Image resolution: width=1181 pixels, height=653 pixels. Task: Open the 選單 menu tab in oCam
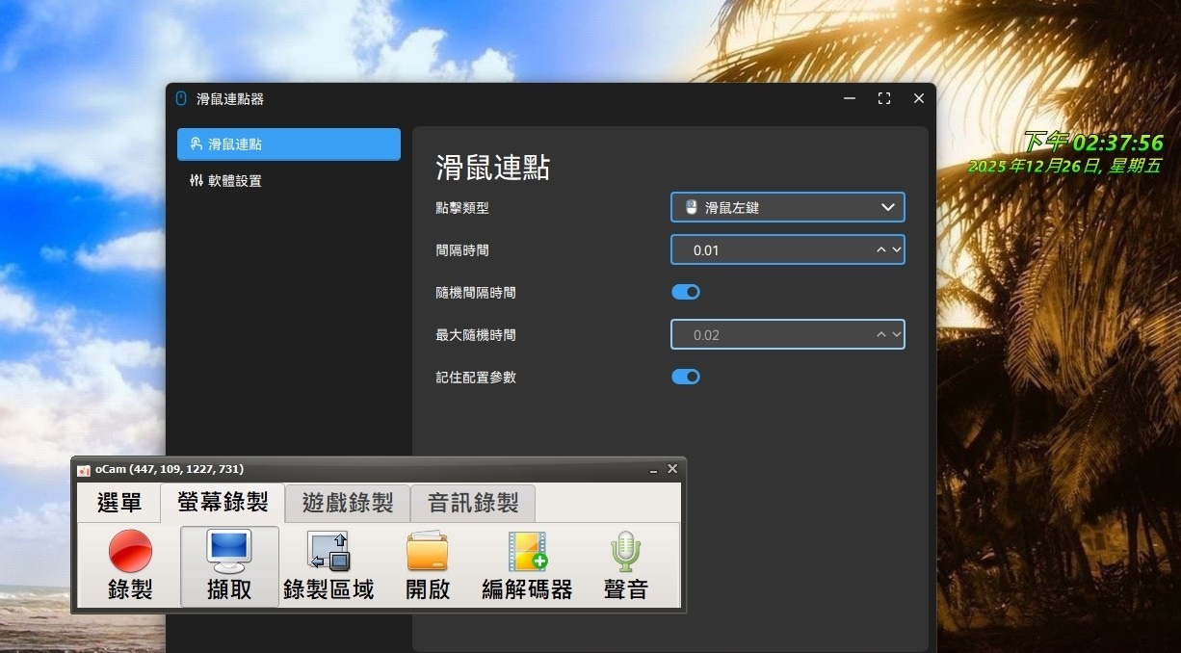pos(119,503)
